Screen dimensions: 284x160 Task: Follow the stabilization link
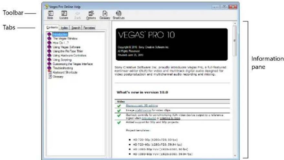(x=143, y=110)
